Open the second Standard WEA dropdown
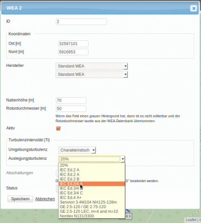Screen dimensions: 201x223 [x=91, y=74]
